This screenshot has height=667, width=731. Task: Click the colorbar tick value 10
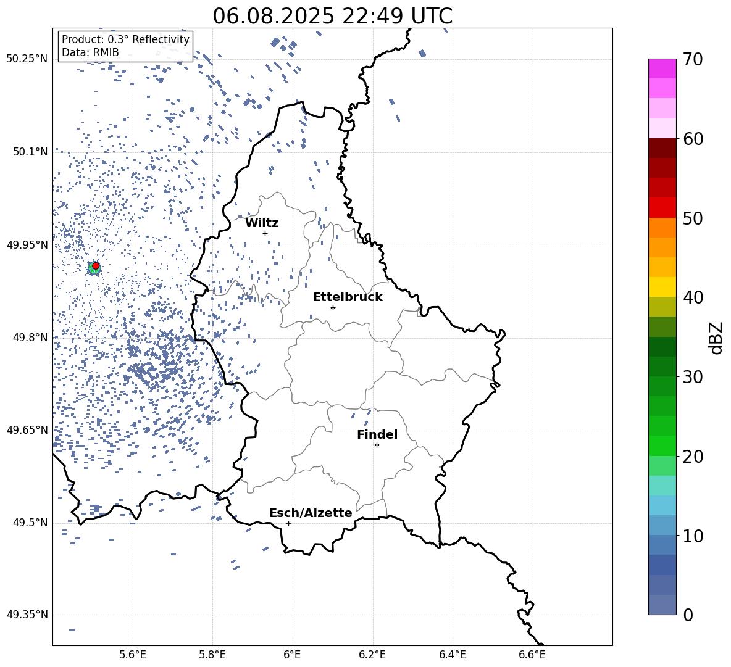(x=693, y=536)
